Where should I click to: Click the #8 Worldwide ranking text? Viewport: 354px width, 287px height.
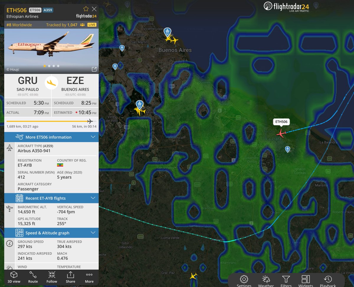(19, 25)
